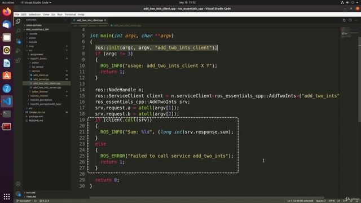
Task: Expand the Outline section
Action: [x=31, y=193]
